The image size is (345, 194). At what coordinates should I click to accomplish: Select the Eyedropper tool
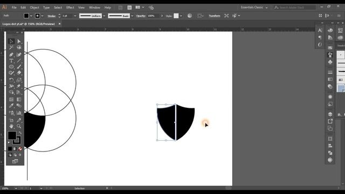11,106
